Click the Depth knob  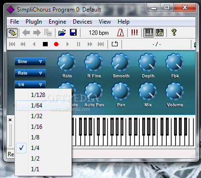tap(147, 62)
